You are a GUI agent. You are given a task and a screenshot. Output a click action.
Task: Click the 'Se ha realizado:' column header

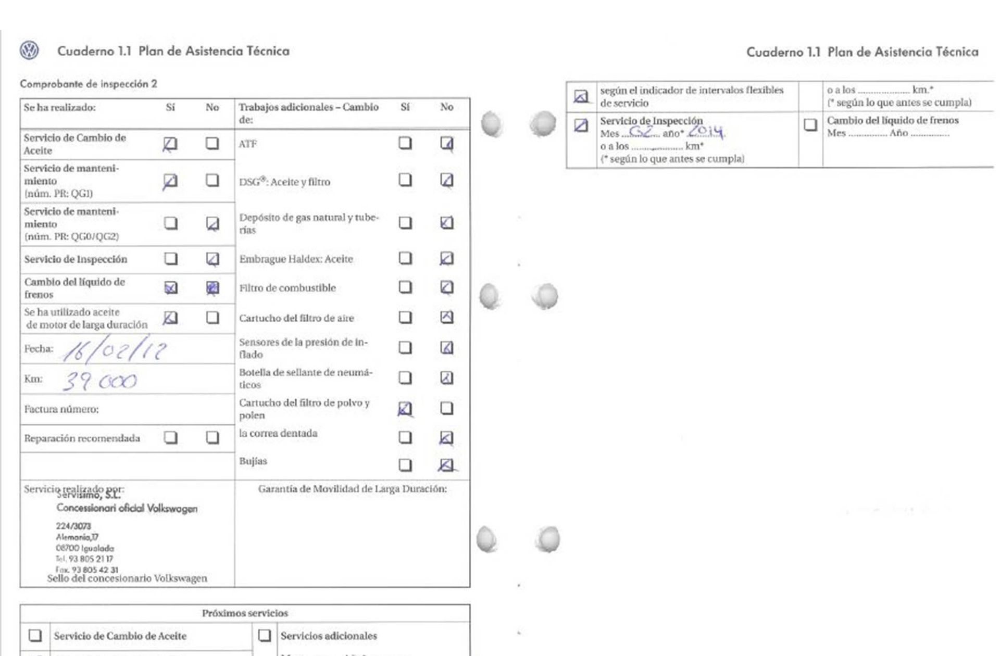59,108
